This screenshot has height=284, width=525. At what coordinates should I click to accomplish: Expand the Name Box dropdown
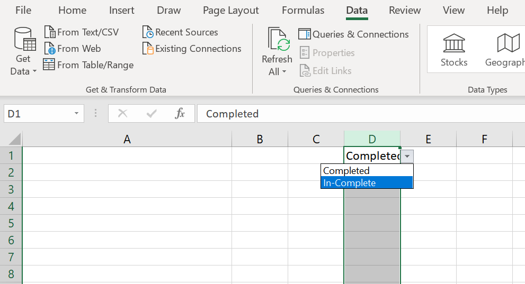[76, 113]
